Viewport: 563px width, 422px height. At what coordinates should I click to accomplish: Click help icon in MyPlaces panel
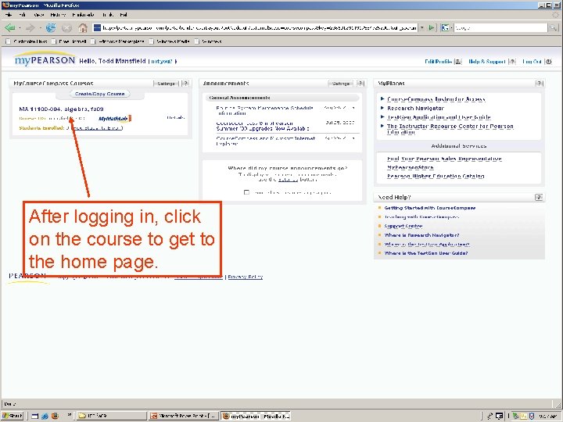click(539, 84)
